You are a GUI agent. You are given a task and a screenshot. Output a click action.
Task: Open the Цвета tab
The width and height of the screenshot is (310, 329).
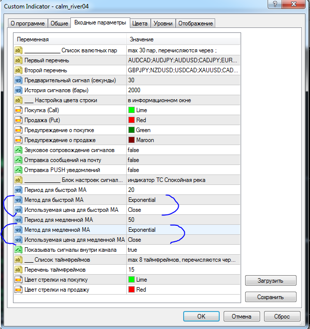[x=140, y=23]
